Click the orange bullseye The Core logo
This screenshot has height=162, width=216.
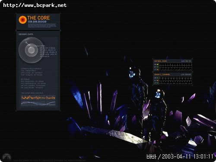pyautogui.click(x=22, y=19)
